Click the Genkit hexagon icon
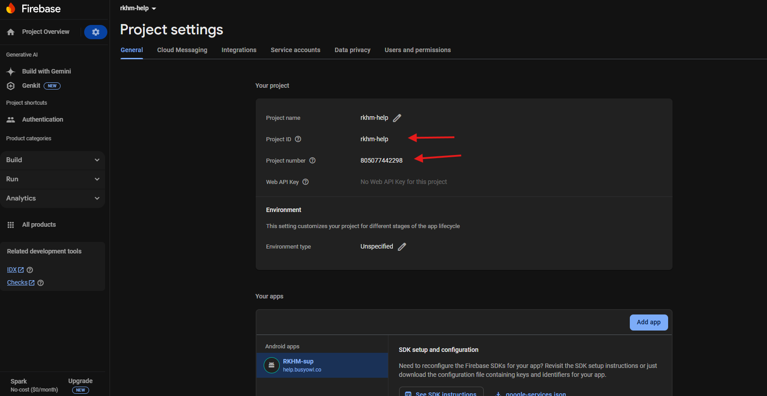 tap(11, 86)
